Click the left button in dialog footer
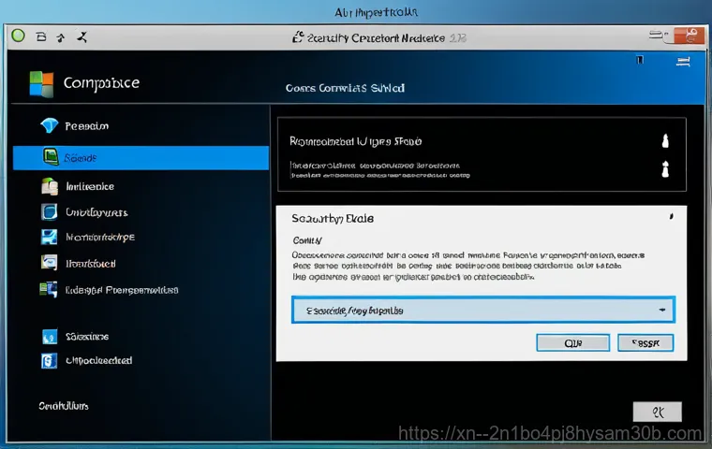Screen dimensions: 712x449 tap(571, 342)
